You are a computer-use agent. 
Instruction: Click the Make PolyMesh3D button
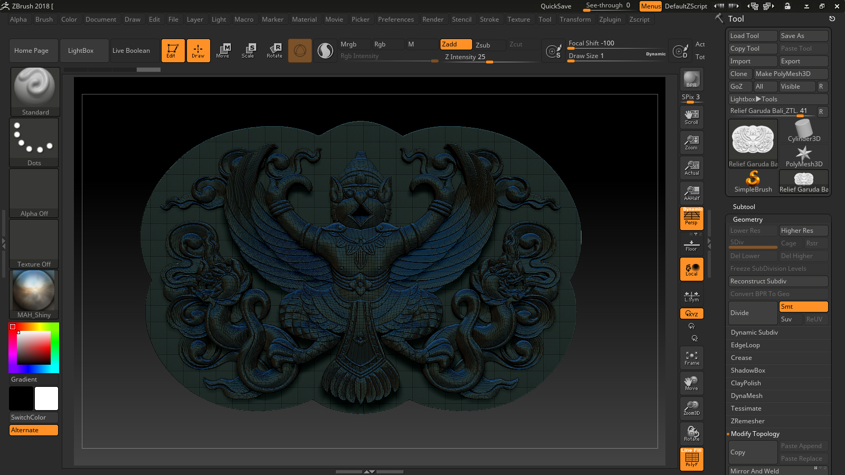(791, 74)
